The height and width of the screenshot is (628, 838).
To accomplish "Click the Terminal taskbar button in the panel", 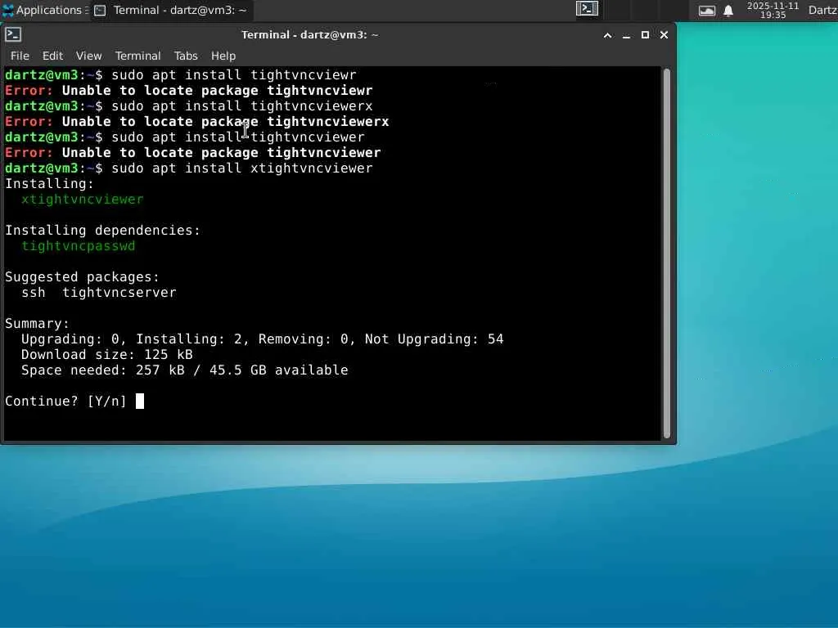I will [171, 10].
